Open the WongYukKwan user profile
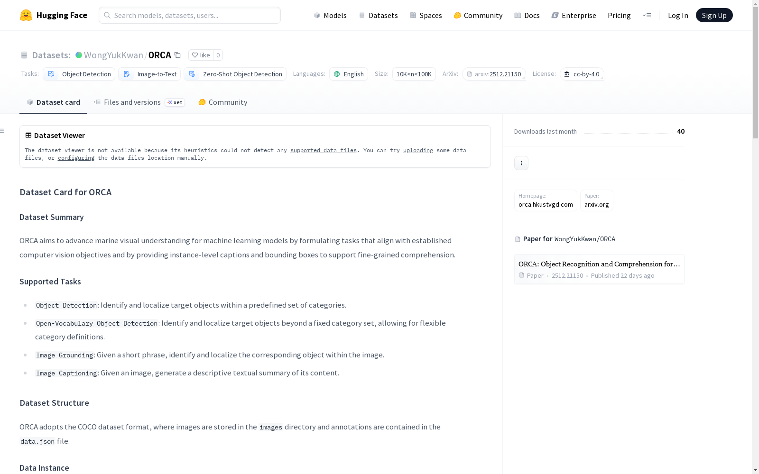The image size is (759, 474). point(113,55)
